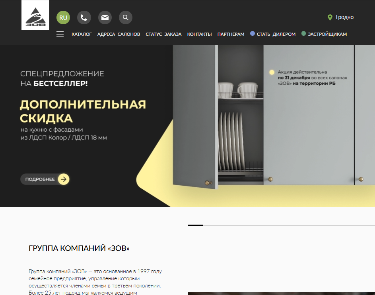This screenshot has width=375, height=295.
Task: Click the email envelope icon
Action: tap(105, 17)
